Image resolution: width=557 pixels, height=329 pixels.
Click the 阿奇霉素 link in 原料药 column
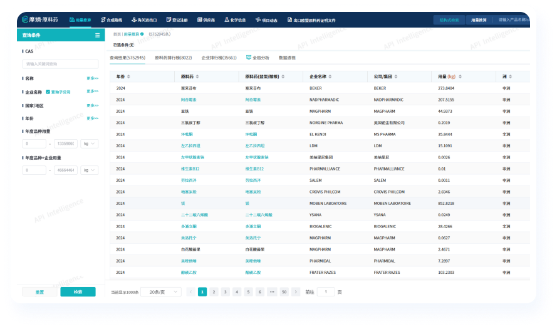[x=188, y=100]
